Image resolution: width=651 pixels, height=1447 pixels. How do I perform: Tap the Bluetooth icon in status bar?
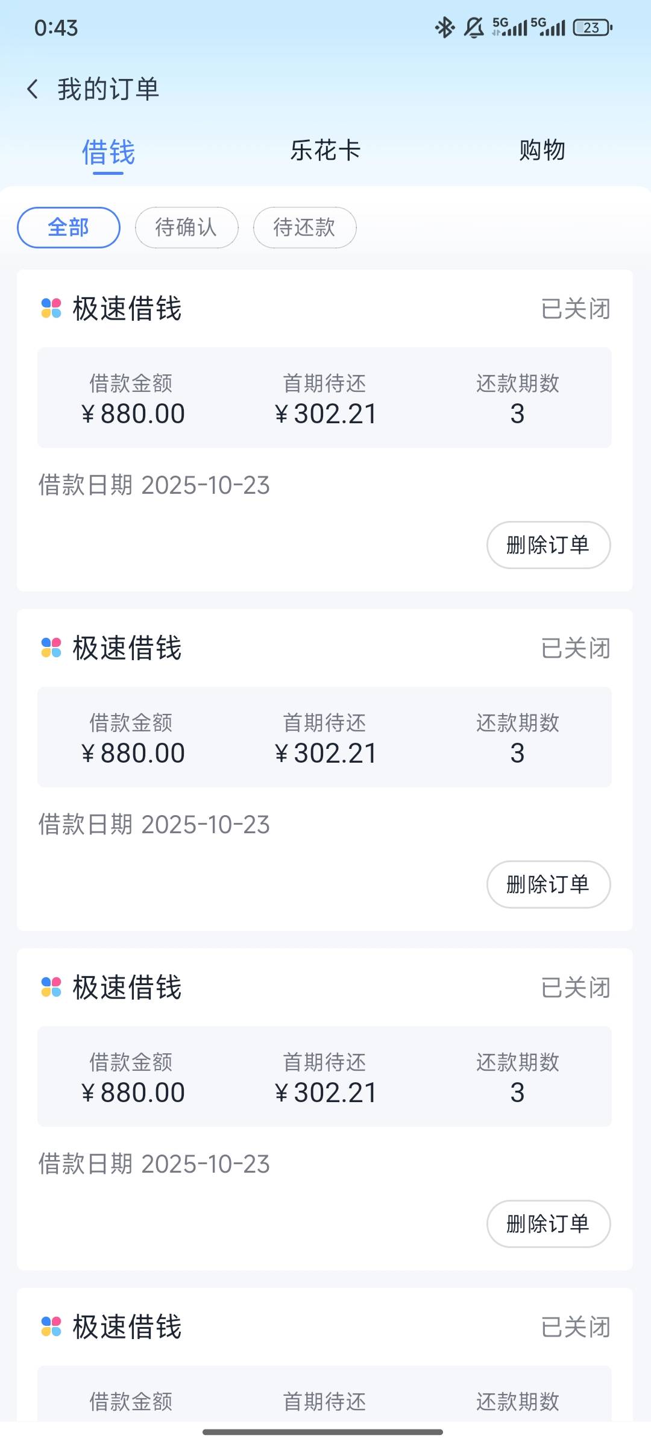pos(445,28)
